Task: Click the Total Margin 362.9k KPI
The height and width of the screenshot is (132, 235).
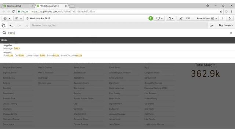Action: (205, 71)
